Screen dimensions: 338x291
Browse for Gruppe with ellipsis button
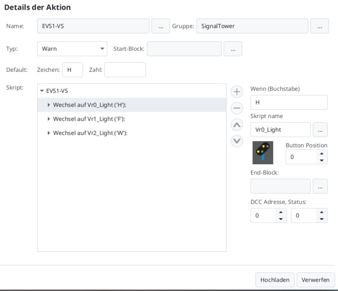pos(319,26)
